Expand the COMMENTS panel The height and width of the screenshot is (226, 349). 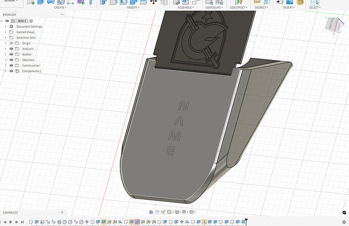[62, 212]
